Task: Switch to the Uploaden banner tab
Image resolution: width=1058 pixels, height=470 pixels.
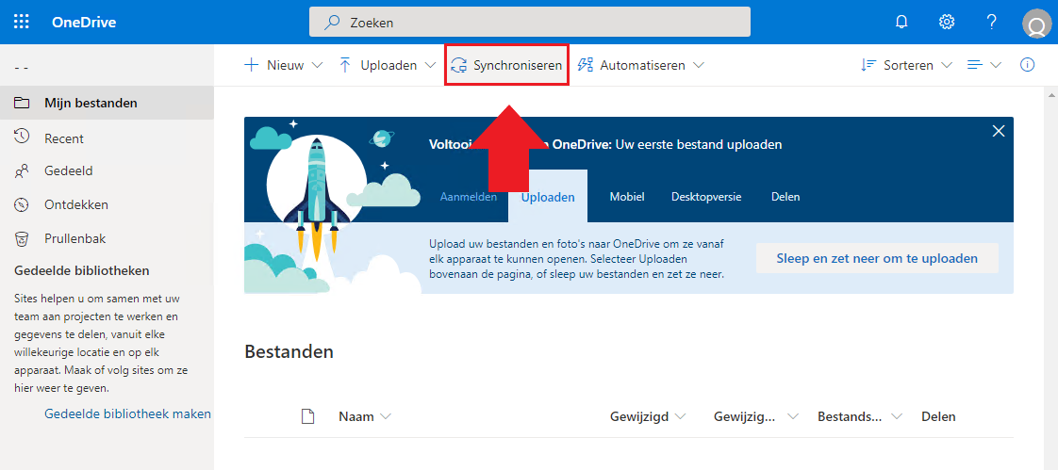Action: click(548, 197)
